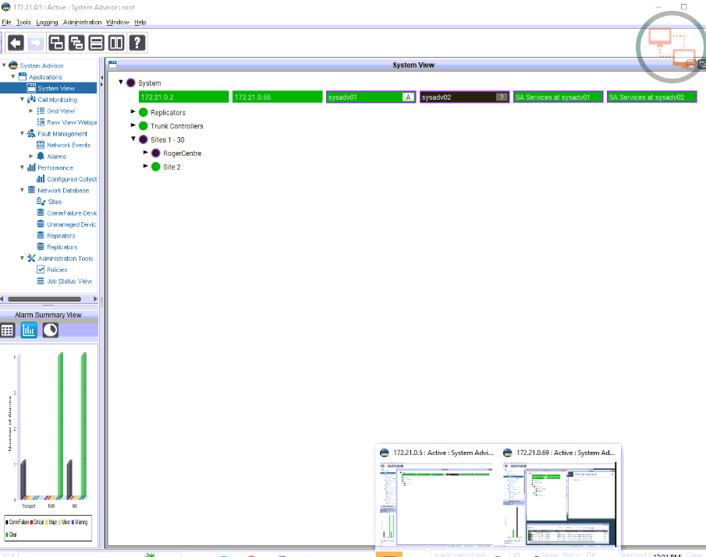Click the cascade windows toolbar icon

click(56, 43)
